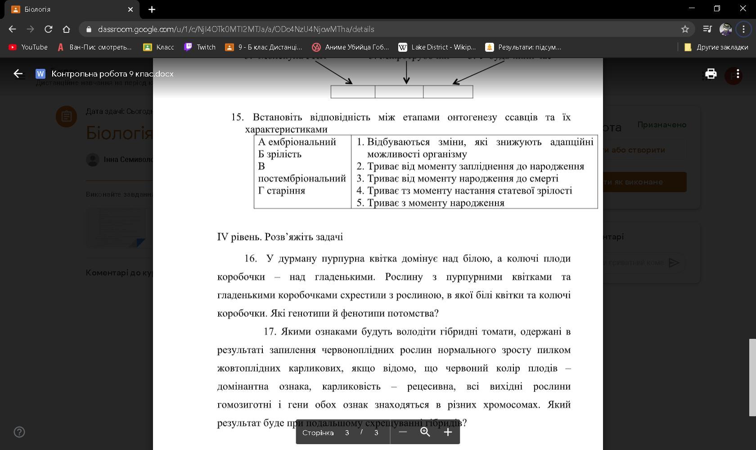Click the Контрольна робота 9 клас.docx title
Image resolution: width=756 pixels, height=450 pixels.
coord(112,74)
